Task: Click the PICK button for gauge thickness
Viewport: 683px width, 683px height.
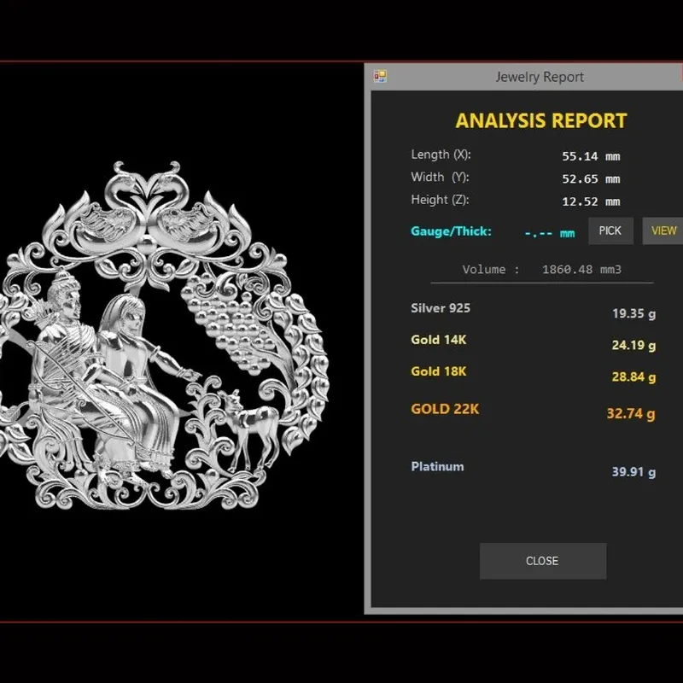Action: click(x=610, y=231)
